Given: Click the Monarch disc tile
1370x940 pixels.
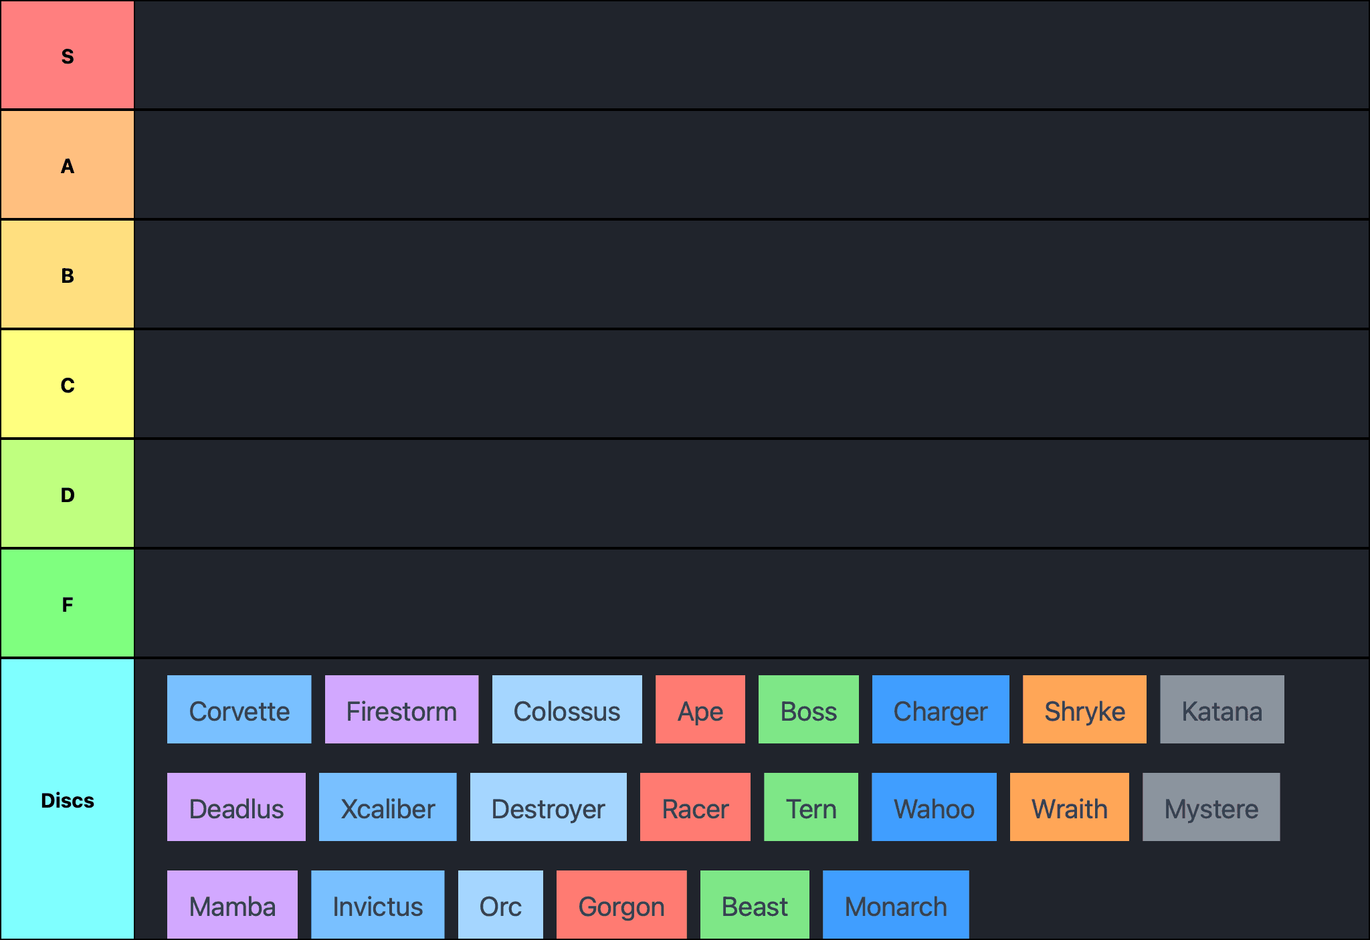Looking at the screenshot, I should [x=895, y=905].
